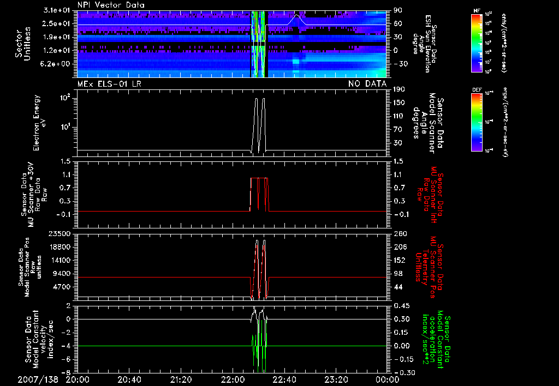Click the 'MU Scanner +30V Raw Data' axis label
This screenshot has width=559, height=386.
click(x=34, y=195)
